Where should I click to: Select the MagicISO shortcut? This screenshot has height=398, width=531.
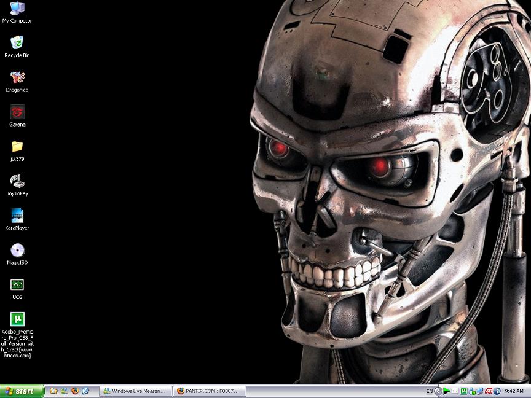pyautogui.click(x=17, y=254)
